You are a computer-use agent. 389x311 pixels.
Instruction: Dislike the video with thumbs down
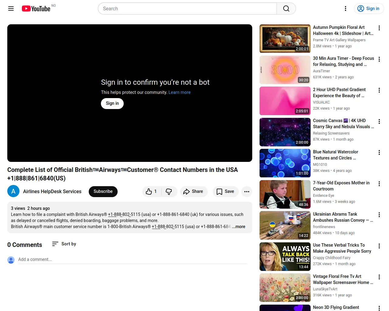169,192
